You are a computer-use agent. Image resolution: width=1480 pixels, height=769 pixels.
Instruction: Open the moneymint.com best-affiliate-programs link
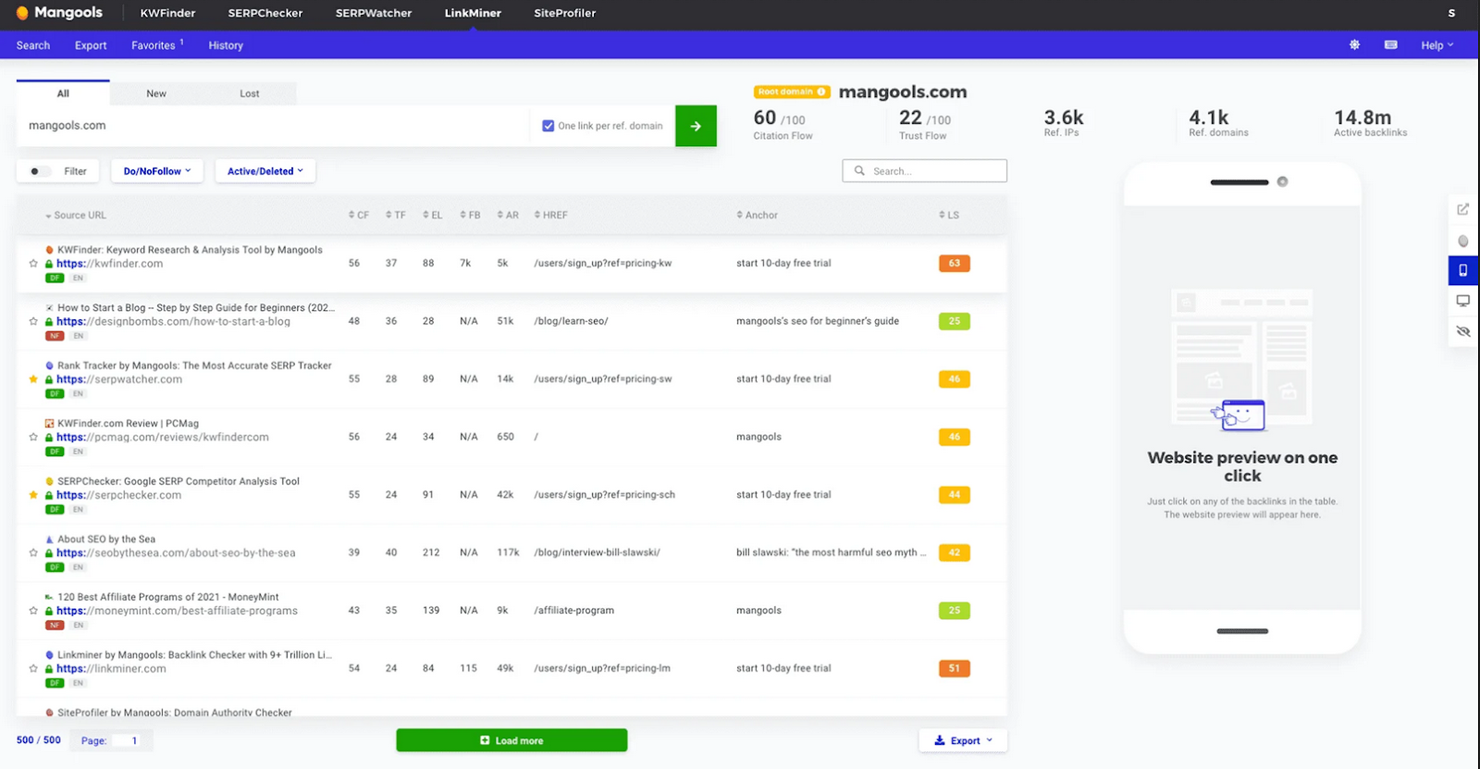point(177,611)
